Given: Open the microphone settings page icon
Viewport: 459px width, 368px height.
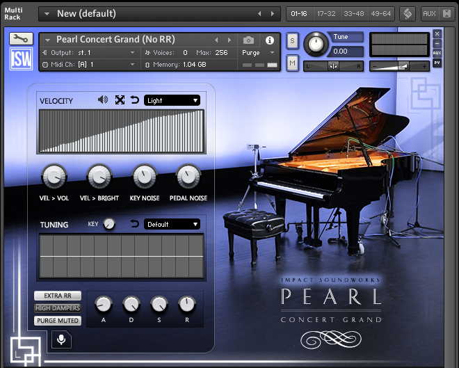Looking at the screenshot, I should (61, 339).
